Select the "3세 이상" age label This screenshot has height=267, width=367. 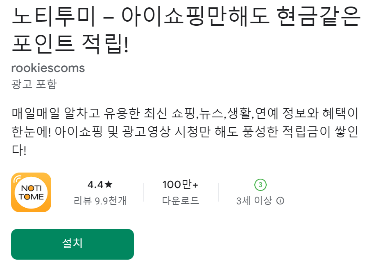coord(254,201)
